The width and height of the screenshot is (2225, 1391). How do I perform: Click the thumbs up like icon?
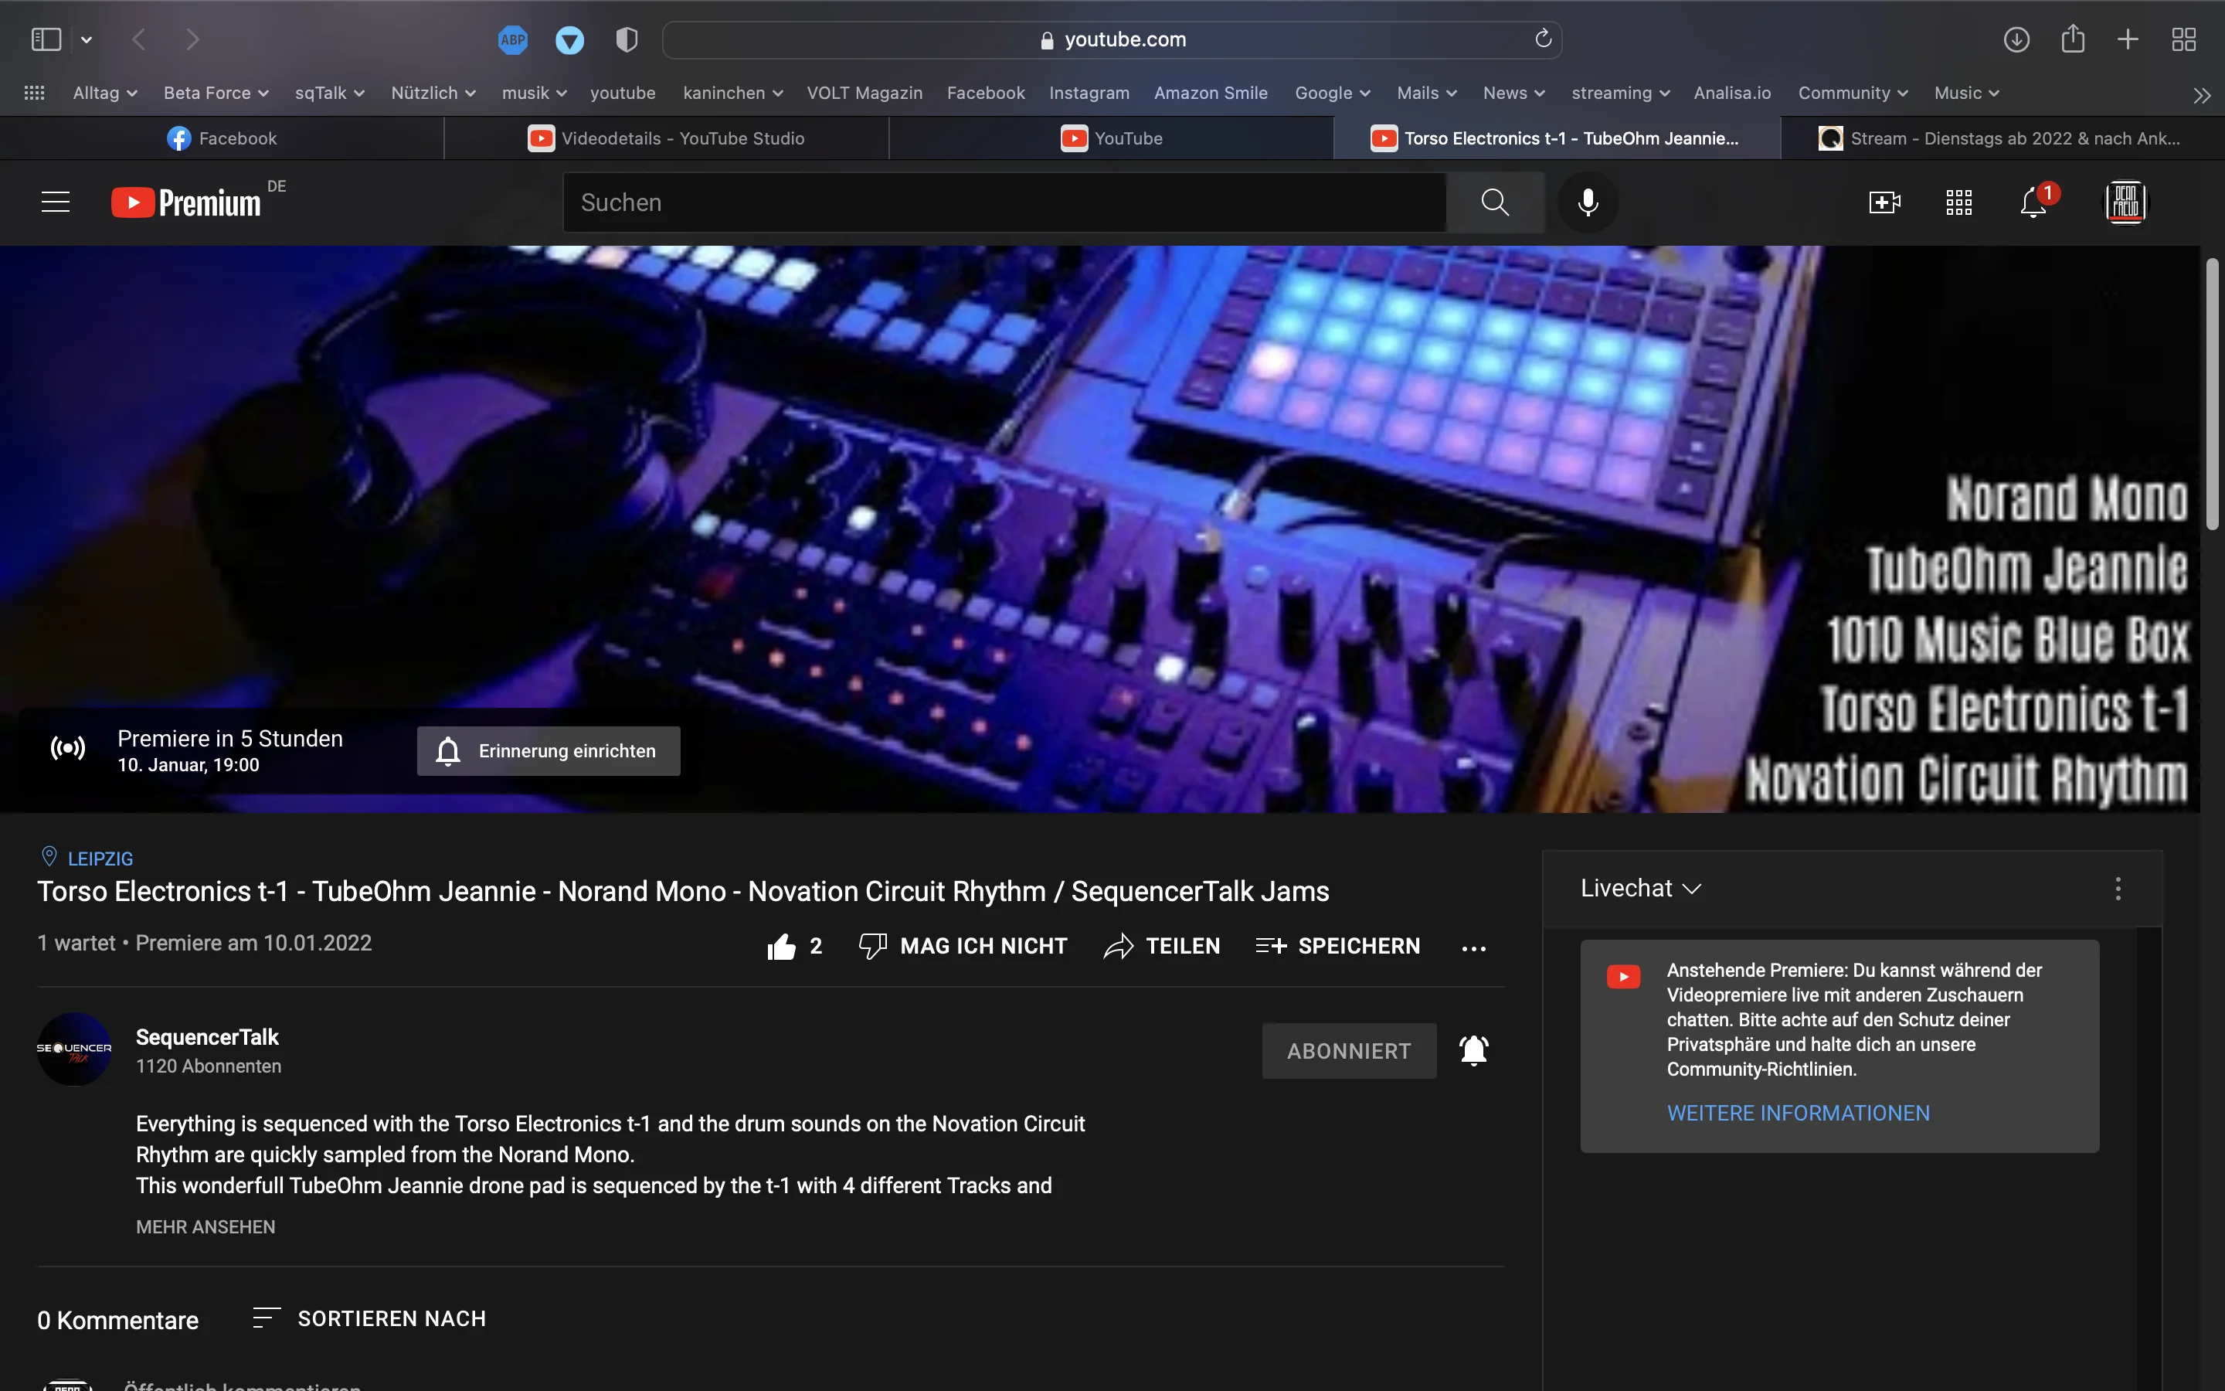click(782, 946)
